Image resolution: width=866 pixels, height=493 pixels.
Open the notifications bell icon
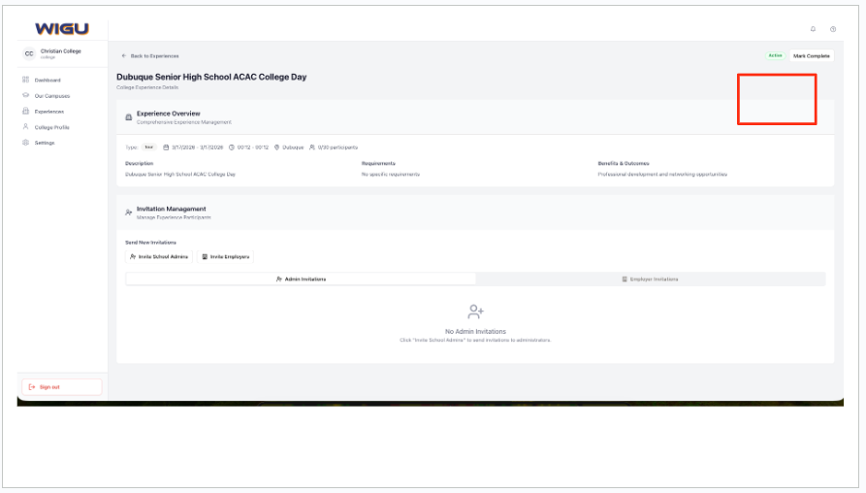(x=813, y=29)
